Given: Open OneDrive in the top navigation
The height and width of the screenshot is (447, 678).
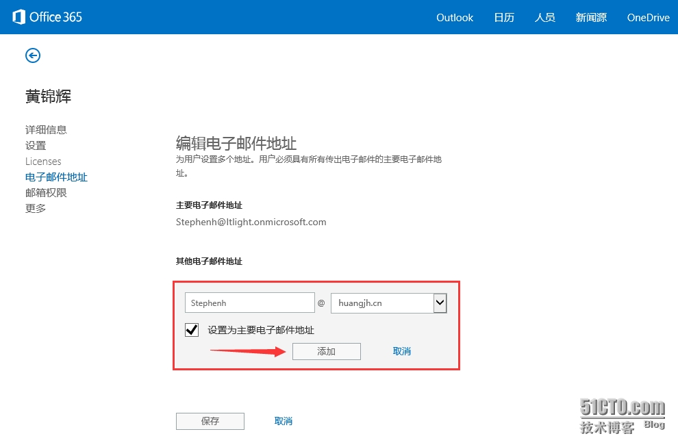Looking at the screenshot, I should (x=648, y=18).
